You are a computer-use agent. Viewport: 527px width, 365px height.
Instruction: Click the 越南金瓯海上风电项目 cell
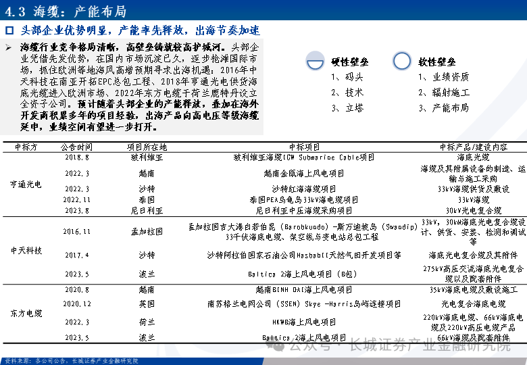pos(304,174)
